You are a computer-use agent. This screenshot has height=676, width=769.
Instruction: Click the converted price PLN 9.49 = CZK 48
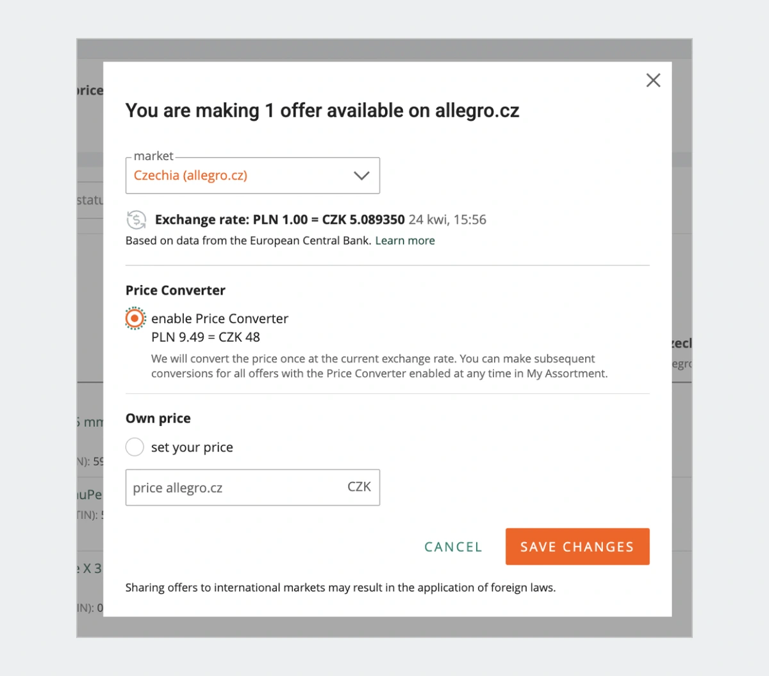coord(206,337)
